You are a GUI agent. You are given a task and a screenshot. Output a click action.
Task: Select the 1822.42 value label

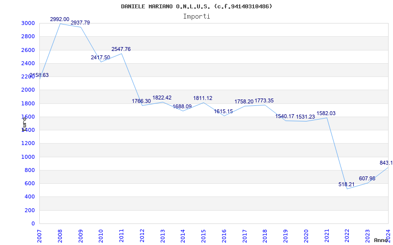(162, 98)
